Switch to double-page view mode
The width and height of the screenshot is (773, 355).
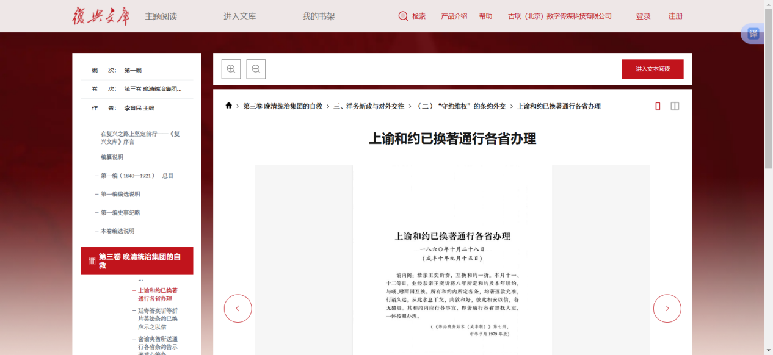click(675, 106)
